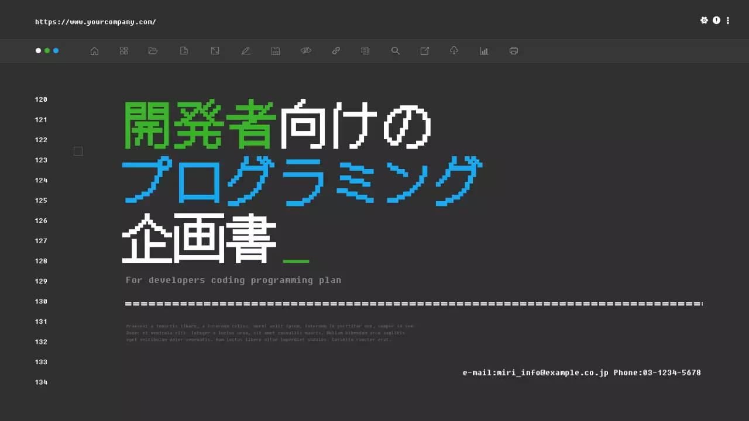Open the settings gear menu
The height and width of the screenshot is (421, 749).
(x=704, y=20)
